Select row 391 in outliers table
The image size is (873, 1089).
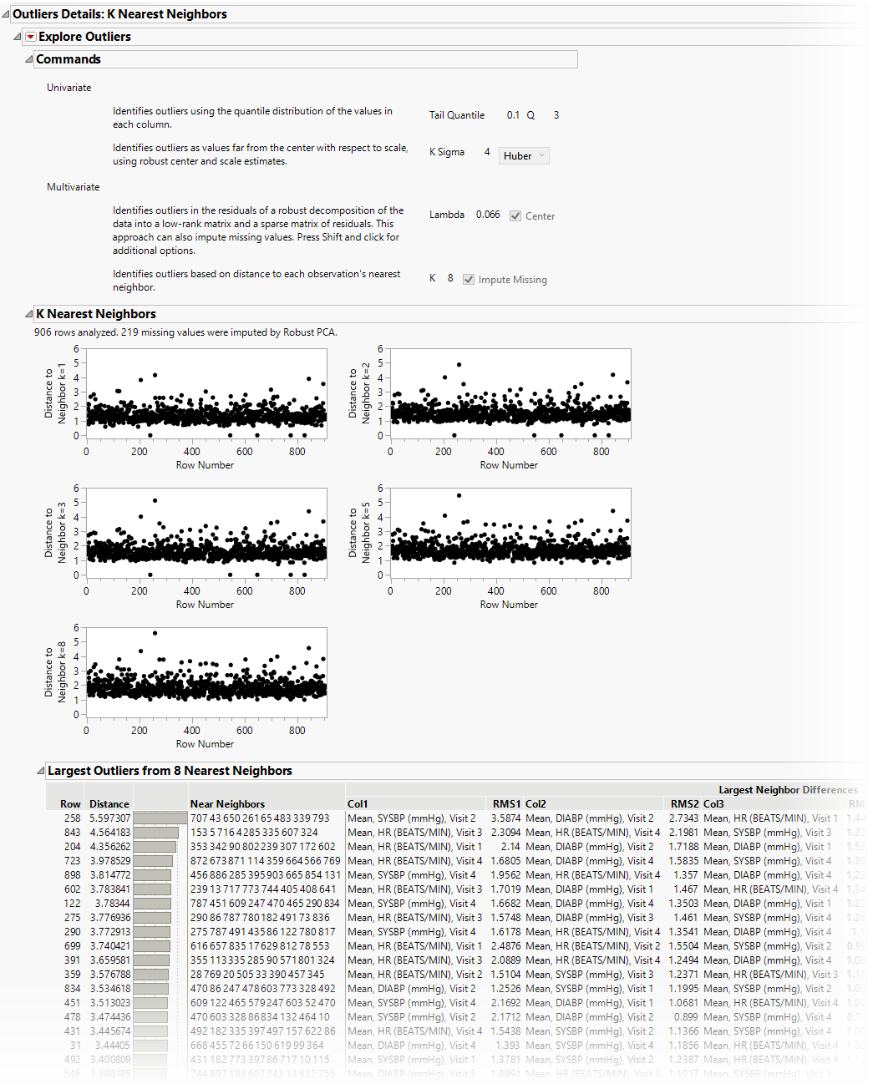(72, 960)
